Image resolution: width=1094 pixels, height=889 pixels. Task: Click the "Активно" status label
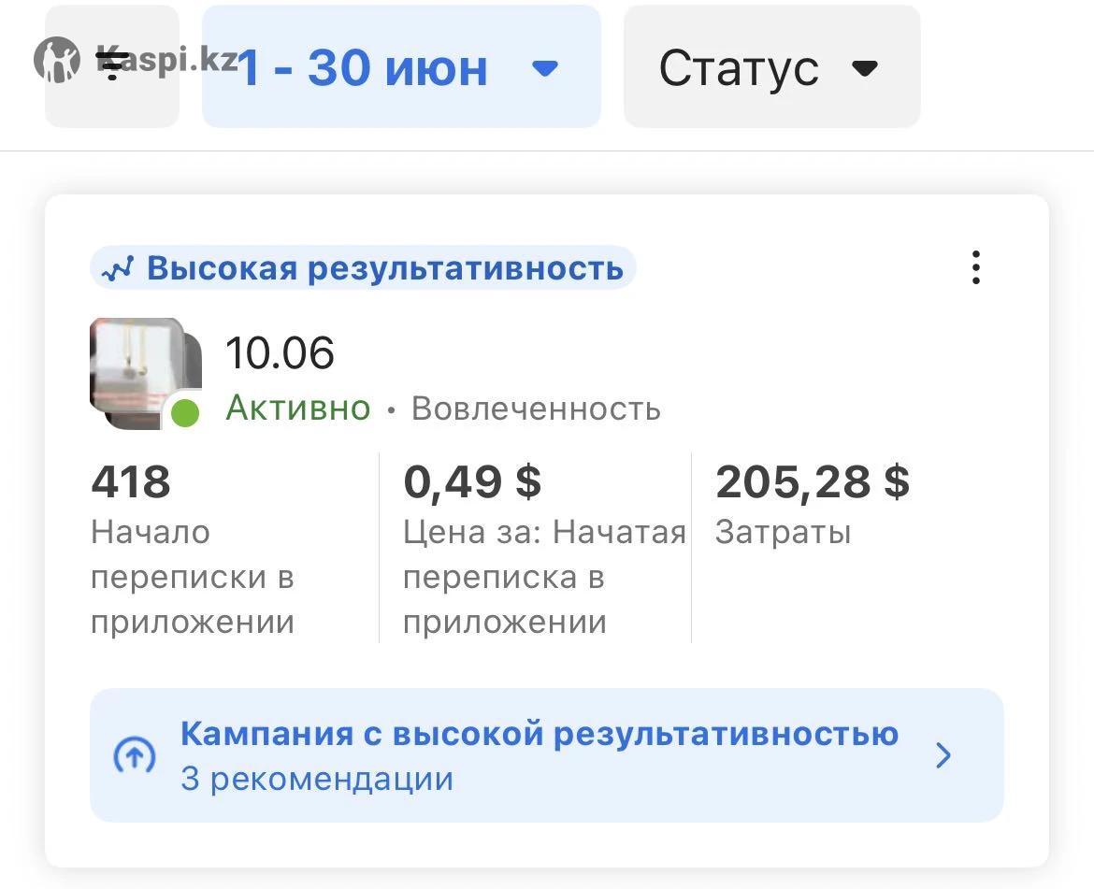pyautogui.click(x=298, y=409)
